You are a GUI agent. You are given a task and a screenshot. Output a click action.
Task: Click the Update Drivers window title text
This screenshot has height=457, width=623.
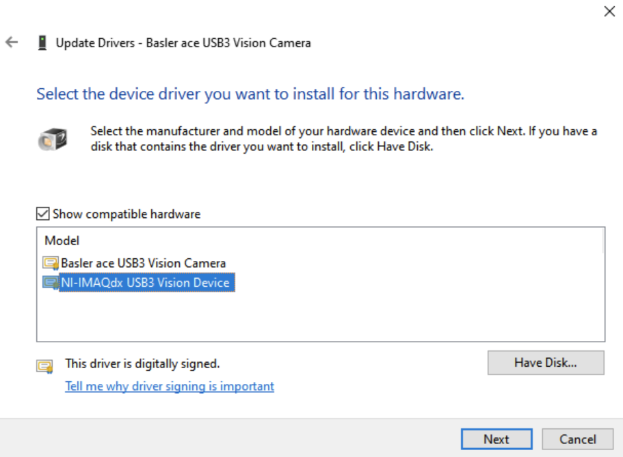coord(183,43)
